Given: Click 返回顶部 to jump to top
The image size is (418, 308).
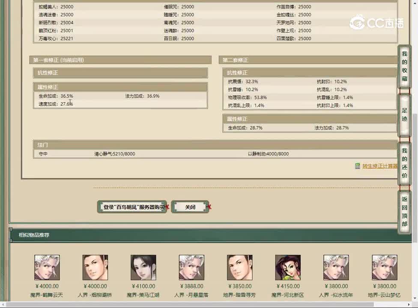Looking at the screenshot, I should click(x=404, y=209).
